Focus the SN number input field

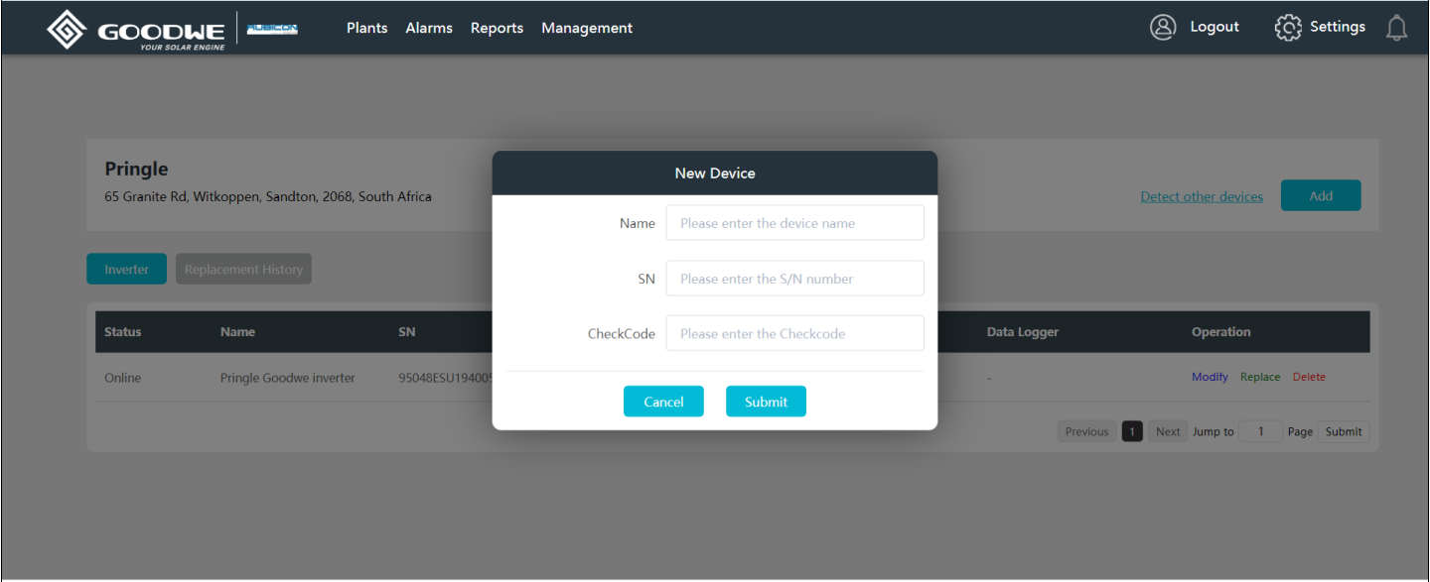[794, 279]
